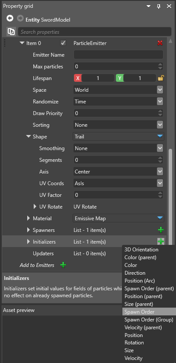The image size is (176, 363).
Task: Go forward to the next entity selection
Action: (x=20, y=18)
